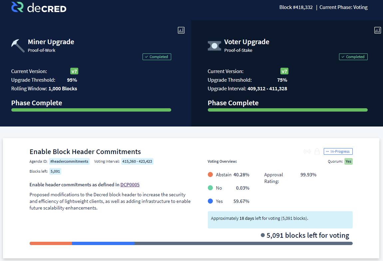Open Miner Upgrade chart icon
The height and width of the screenshot is (261, 383).
(181, 31)
